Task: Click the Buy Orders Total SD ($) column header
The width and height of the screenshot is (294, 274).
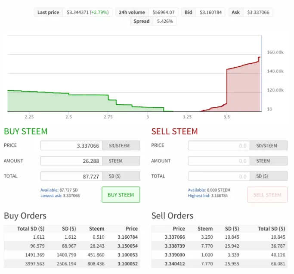Action: coord(31,229)
